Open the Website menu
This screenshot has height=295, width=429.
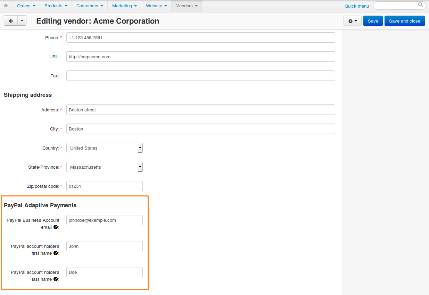point(156,6)
